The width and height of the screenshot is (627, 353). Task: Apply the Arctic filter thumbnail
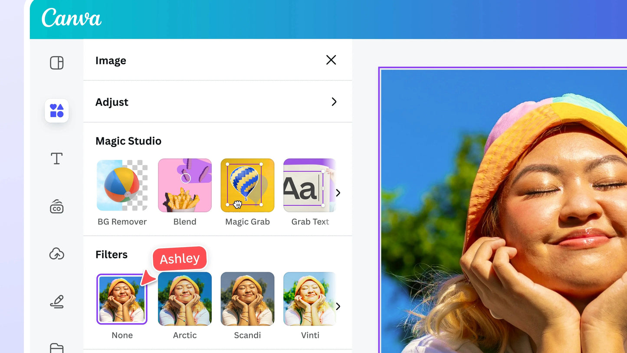(185, 299)
